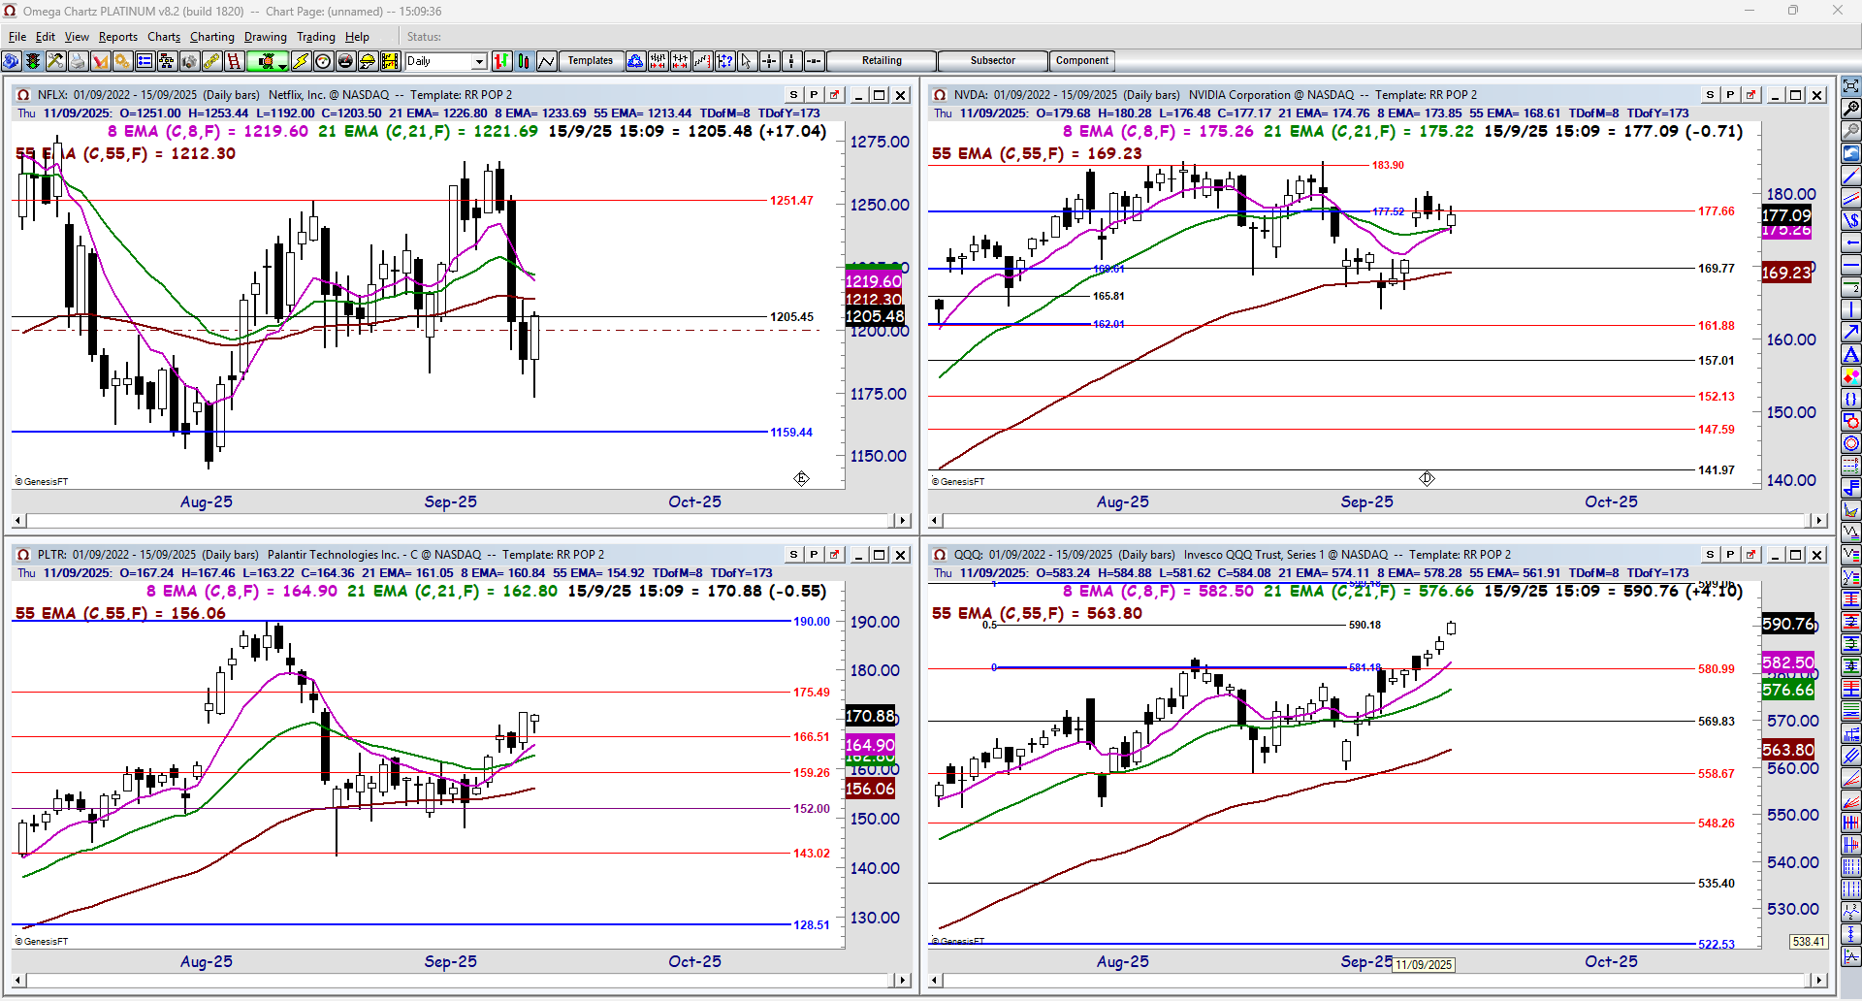
Task: Activate the arrow pointer cursor mode
Action: [747, 61]
